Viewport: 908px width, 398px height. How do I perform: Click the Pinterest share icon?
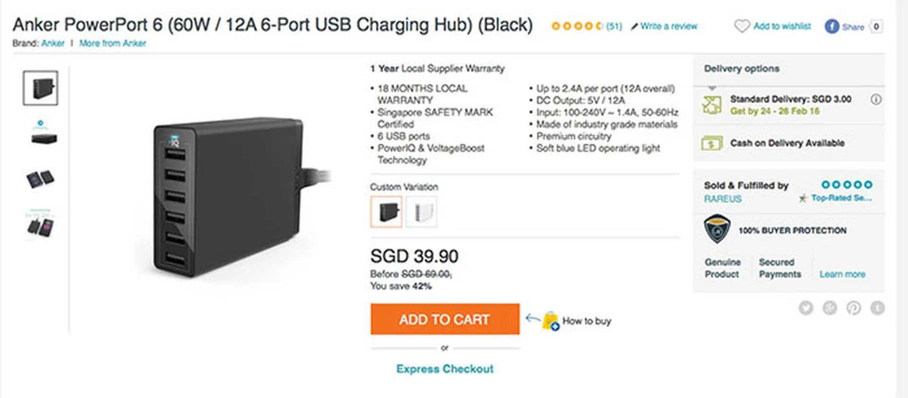click(854, 308)
